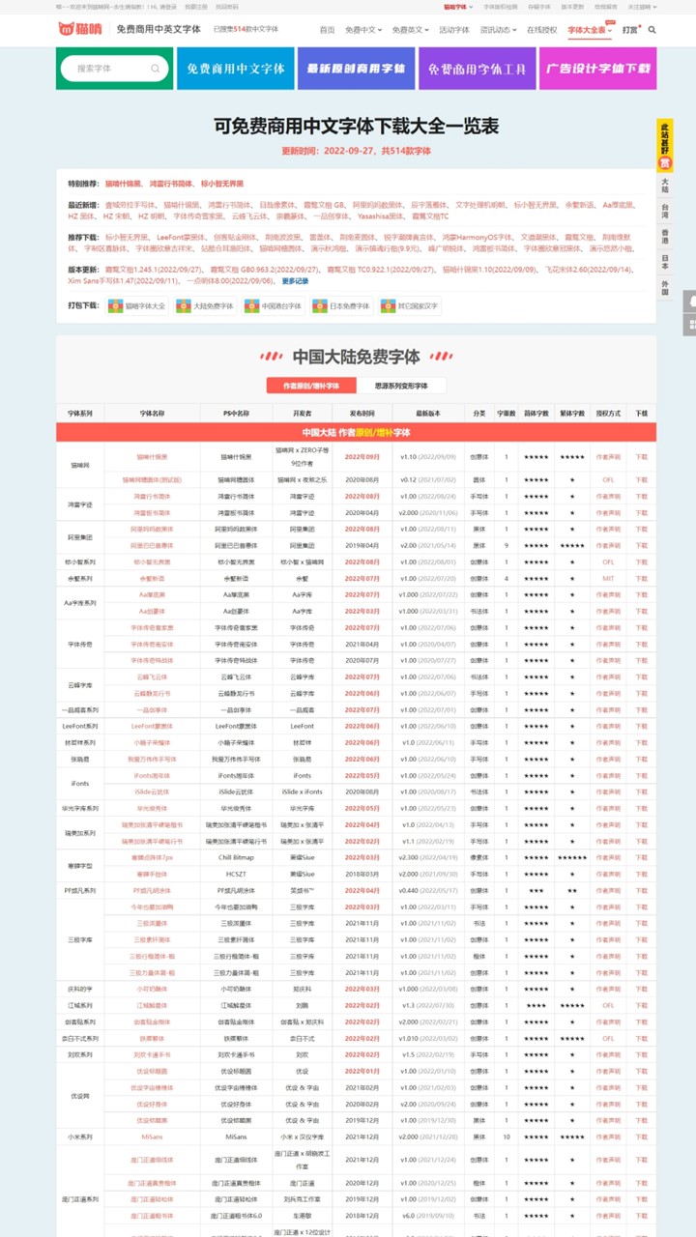This screenshot has width=696, height=1237.
Task: Download 华光荣秀体 font
Action: (x=641, y=808)
